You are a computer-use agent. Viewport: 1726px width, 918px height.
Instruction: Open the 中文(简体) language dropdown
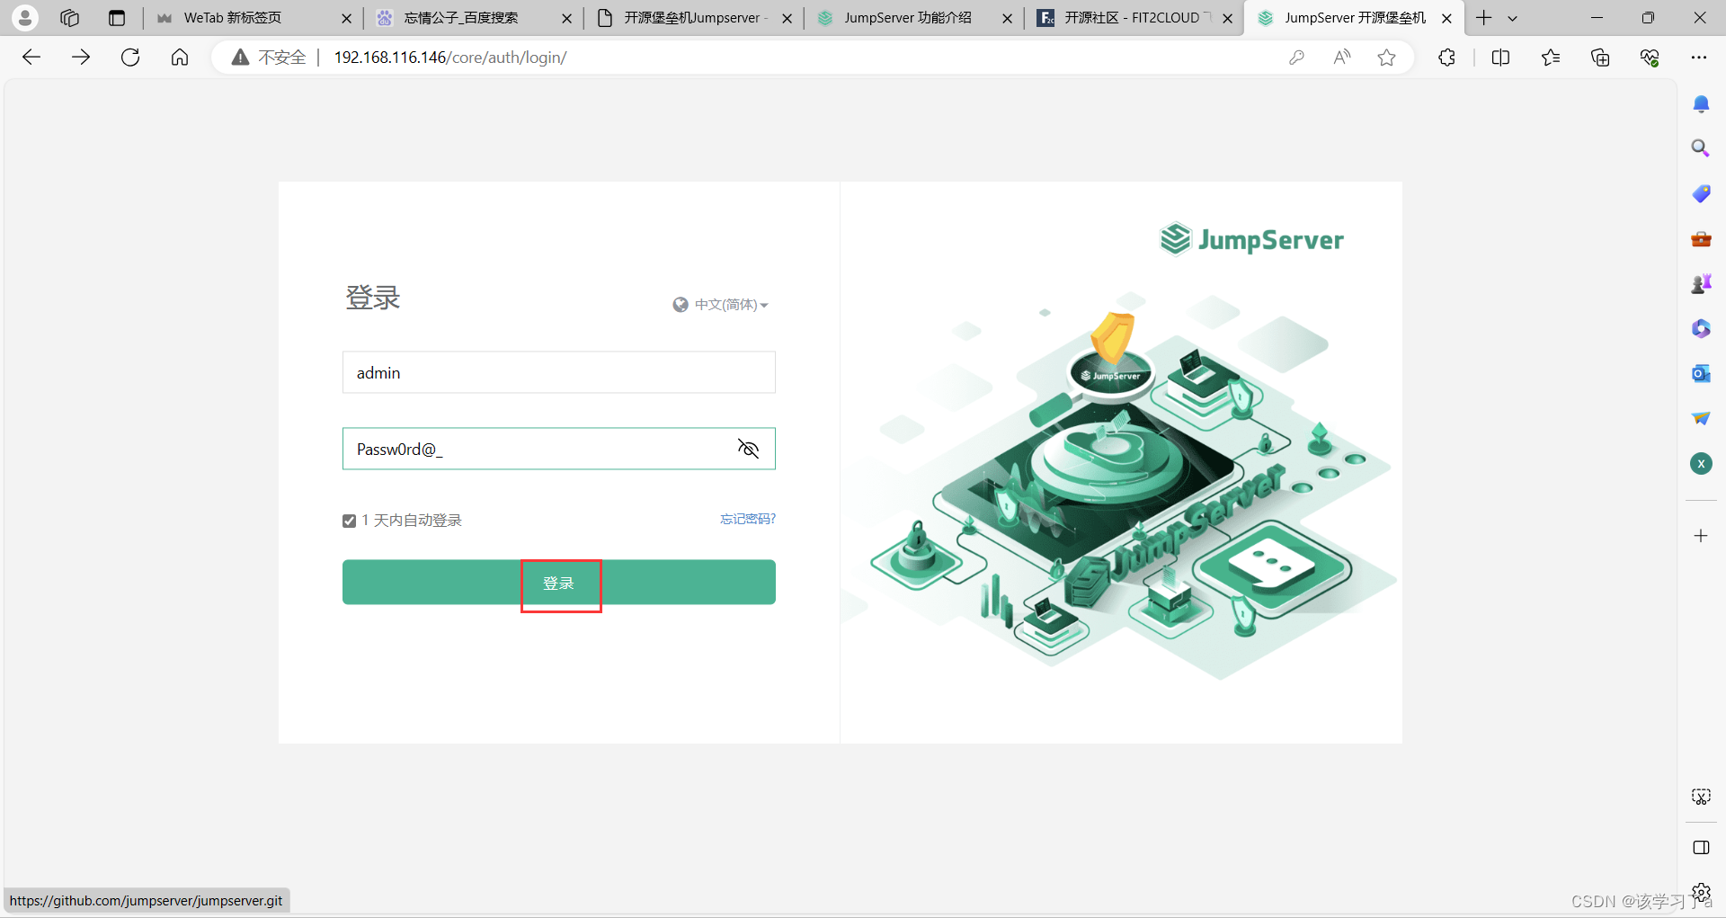(721, 305)
